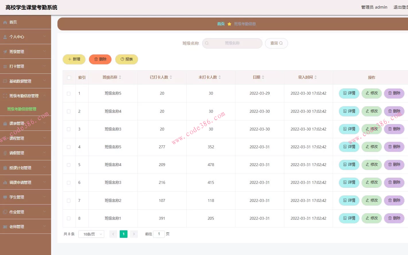The height and width of the screenshot is (255, 408).
Task: Click the home icon beside 首页 in sidebar
Action: coord(5,22)
